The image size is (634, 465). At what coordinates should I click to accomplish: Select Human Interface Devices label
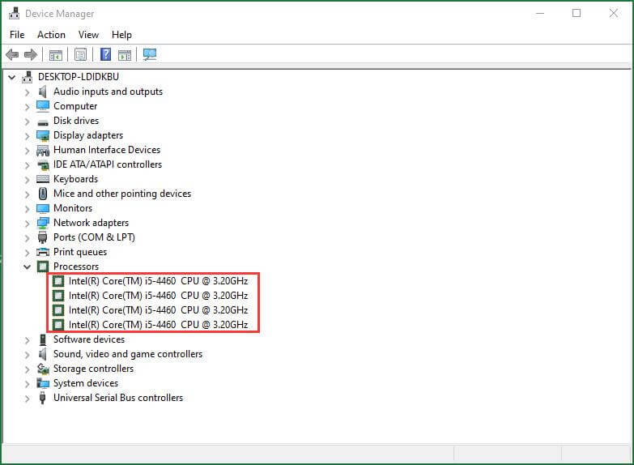pos(107,150)
